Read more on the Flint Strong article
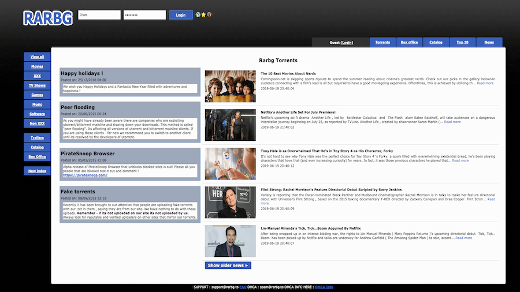The height and width of the screenshot is (292, 520). click(x=491, y=199)
